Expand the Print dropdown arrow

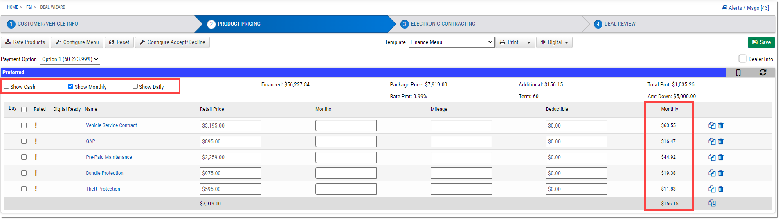point(528,42)
